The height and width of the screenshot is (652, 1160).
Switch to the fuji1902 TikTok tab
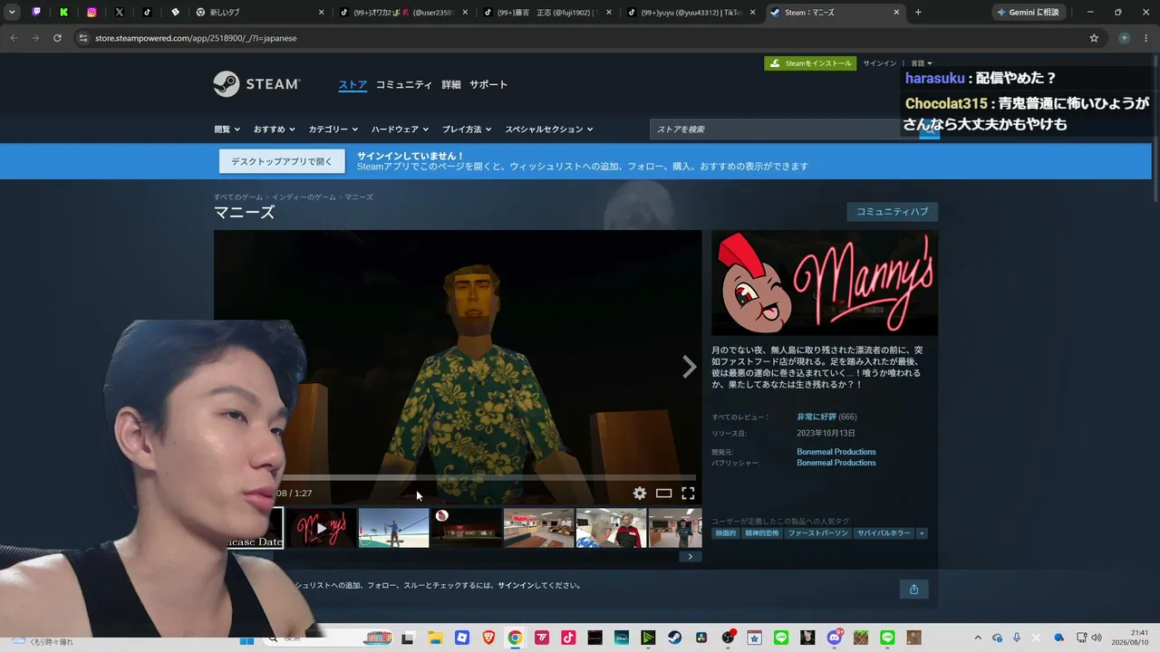pos(546,13)
